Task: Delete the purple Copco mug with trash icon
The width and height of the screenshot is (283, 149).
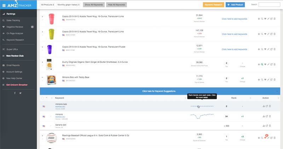Action: [x=275, y=49]
